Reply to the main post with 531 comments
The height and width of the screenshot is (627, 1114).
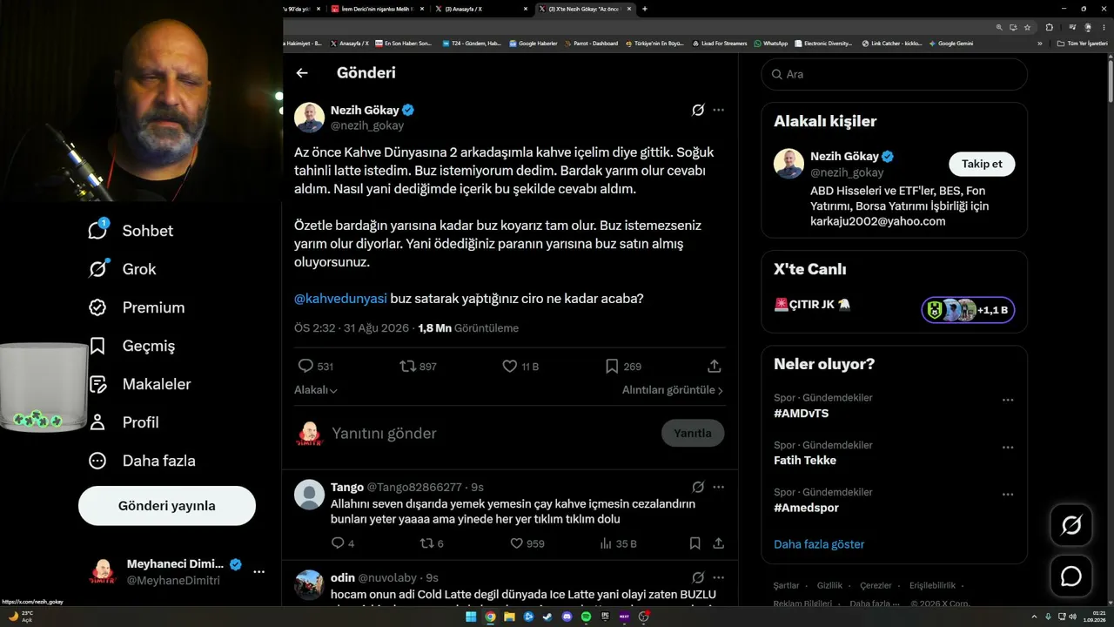(x=315, y=367)
